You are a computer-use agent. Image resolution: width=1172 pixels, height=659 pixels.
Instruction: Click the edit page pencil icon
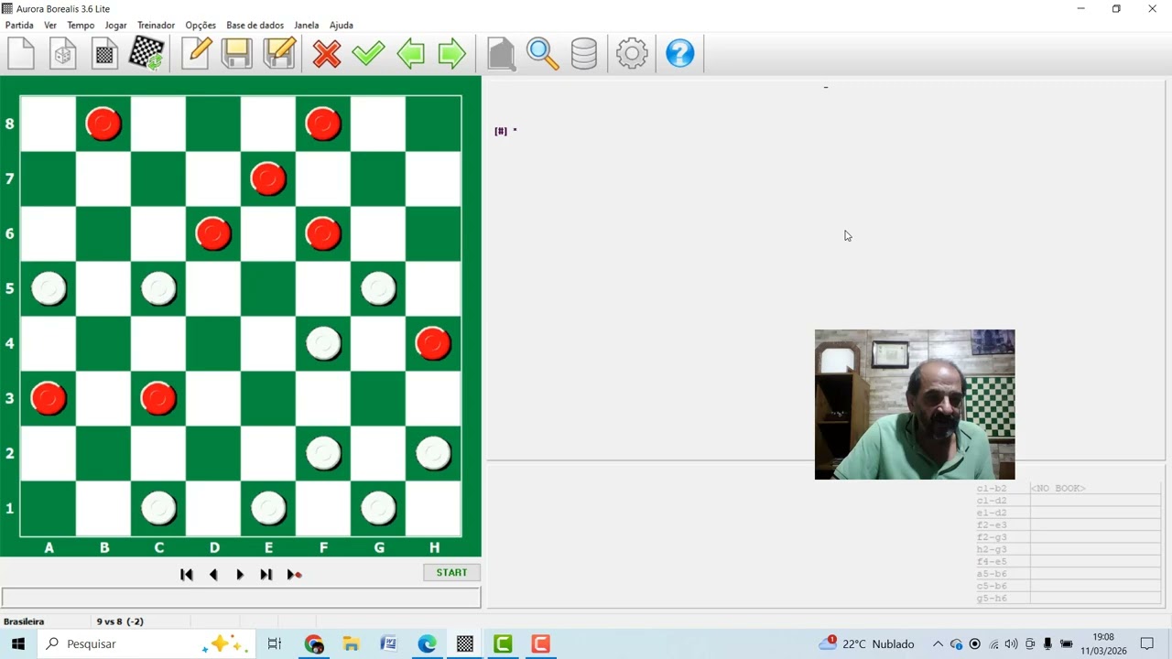pyautogui.click(x=196, y=54)
